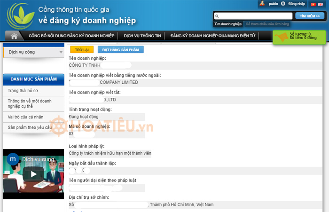Switch language using the Vietnamese flag
Screen dimensions: 329x212
[313, 4]
